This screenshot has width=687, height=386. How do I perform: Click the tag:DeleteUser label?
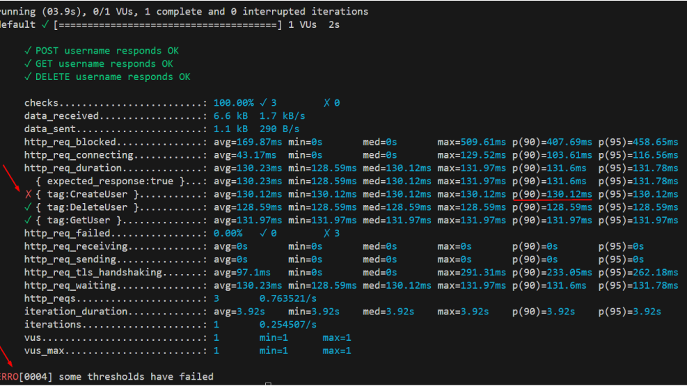coord(87,207)
